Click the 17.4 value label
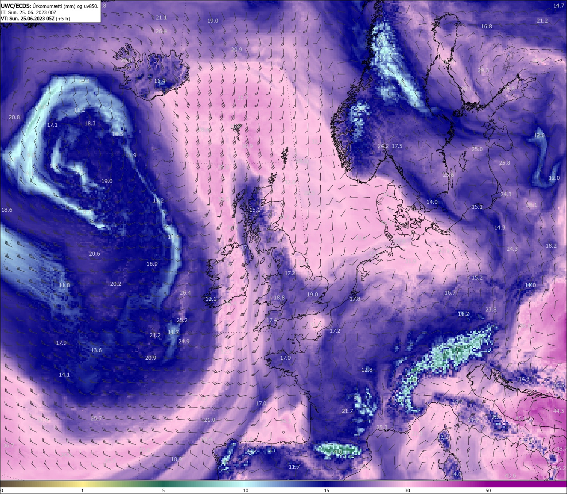 point(272,321)
